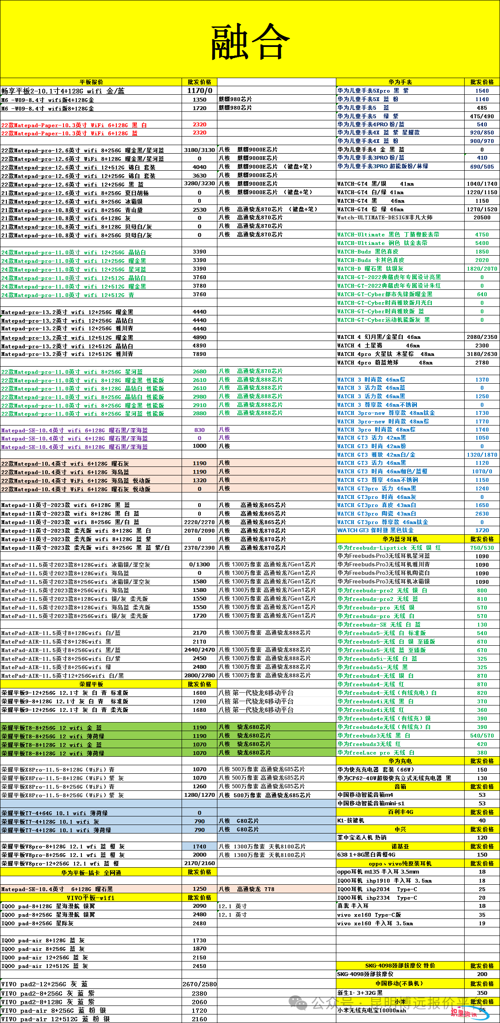The image size is (500, 1023).
Task: Click the 百利丰4G header cell
Action: [x=400, y=812]
